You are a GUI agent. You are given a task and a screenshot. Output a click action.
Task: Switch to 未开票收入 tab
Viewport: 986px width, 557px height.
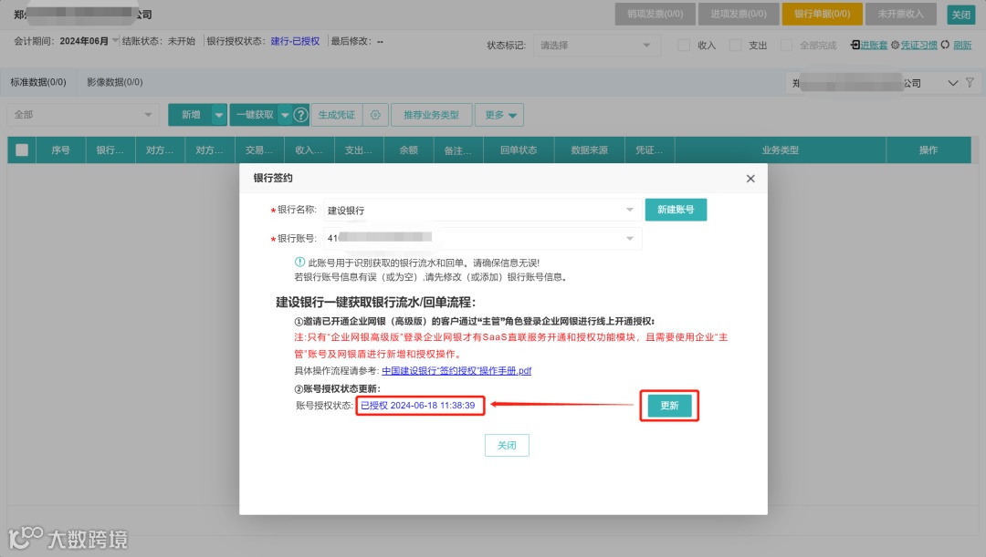click(x=900, y=14)
